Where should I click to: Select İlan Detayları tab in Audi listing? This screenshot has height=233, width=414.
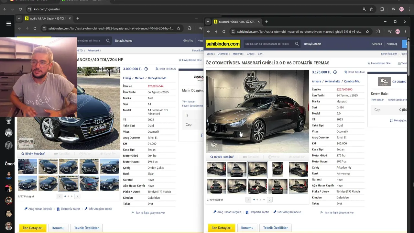(x=33, y=228)
